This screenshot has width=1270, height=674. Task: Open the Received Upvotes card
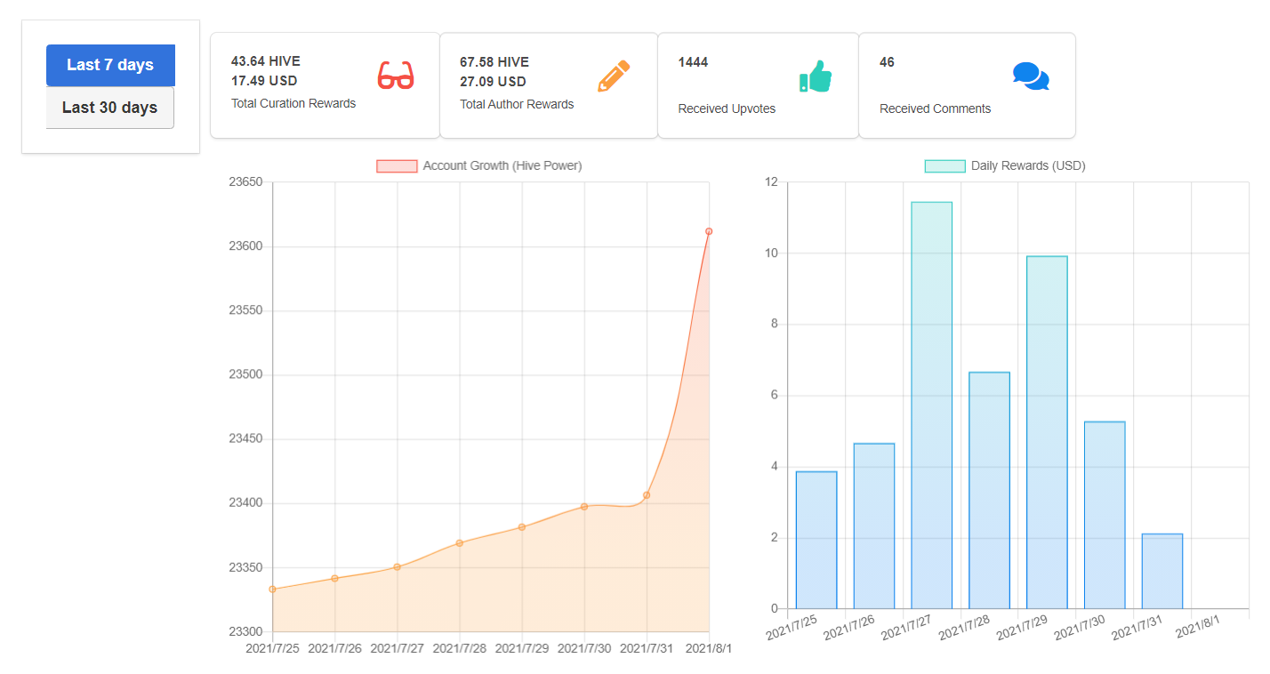pyautogui.click(x=759, y=85)
